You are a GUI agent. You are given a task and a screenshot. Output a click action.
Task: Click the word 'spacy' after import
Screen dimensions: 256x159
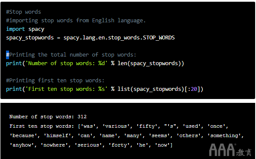click(36, 30)
